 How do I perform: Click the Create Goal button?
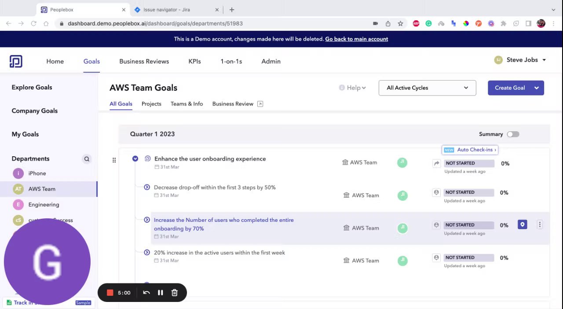(510, 88)
